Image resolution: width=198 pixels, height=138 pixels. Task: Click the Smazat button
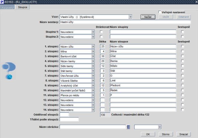[x=183, y=134]
